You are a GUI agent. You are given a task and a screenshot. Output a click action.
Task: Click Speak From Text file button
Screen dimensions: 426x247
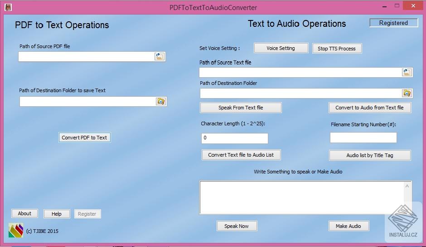coord(241,108)
